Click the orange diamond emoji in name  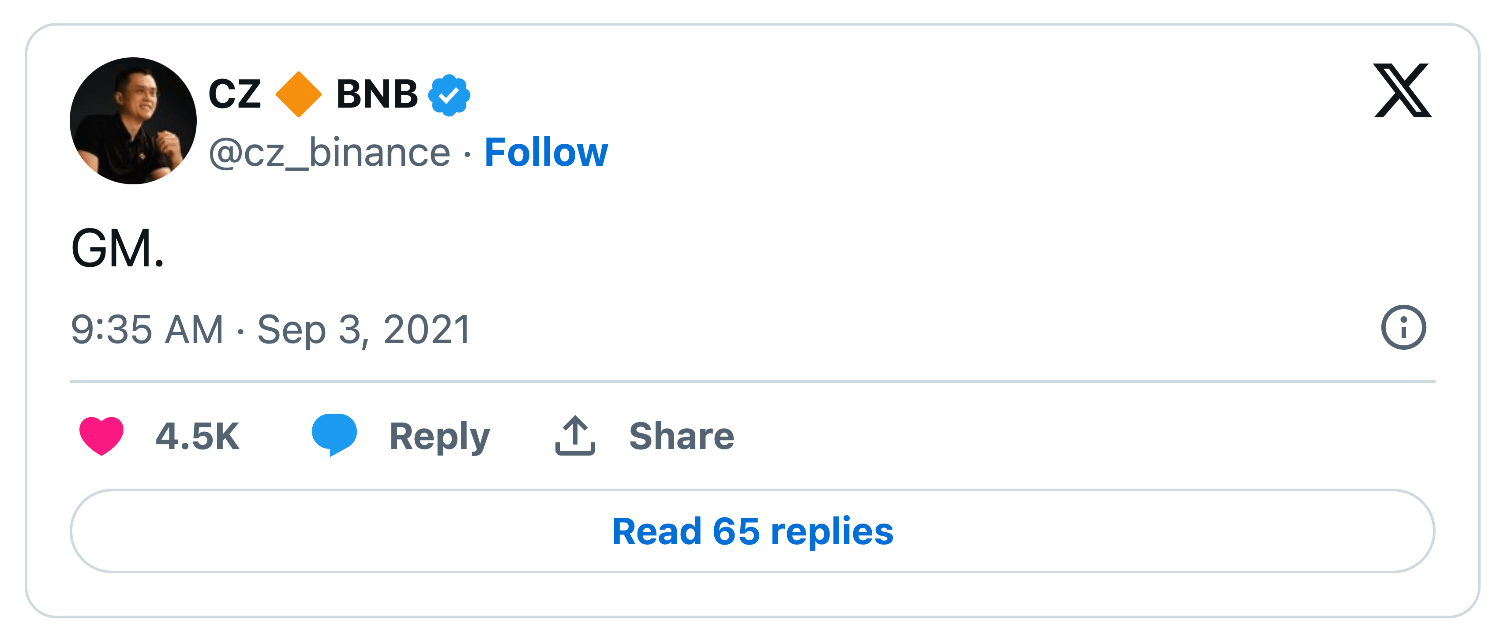click(298, 94)
